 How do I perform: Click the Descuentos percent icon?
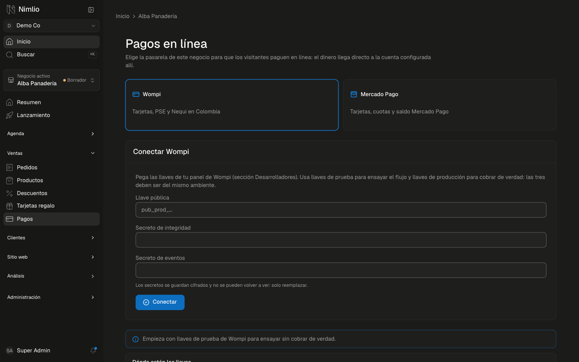point(10,193)
